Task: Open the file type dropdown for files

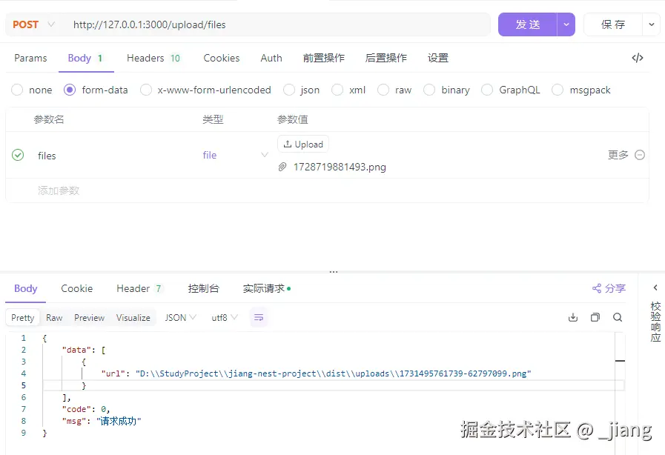Action: [265, 155]
